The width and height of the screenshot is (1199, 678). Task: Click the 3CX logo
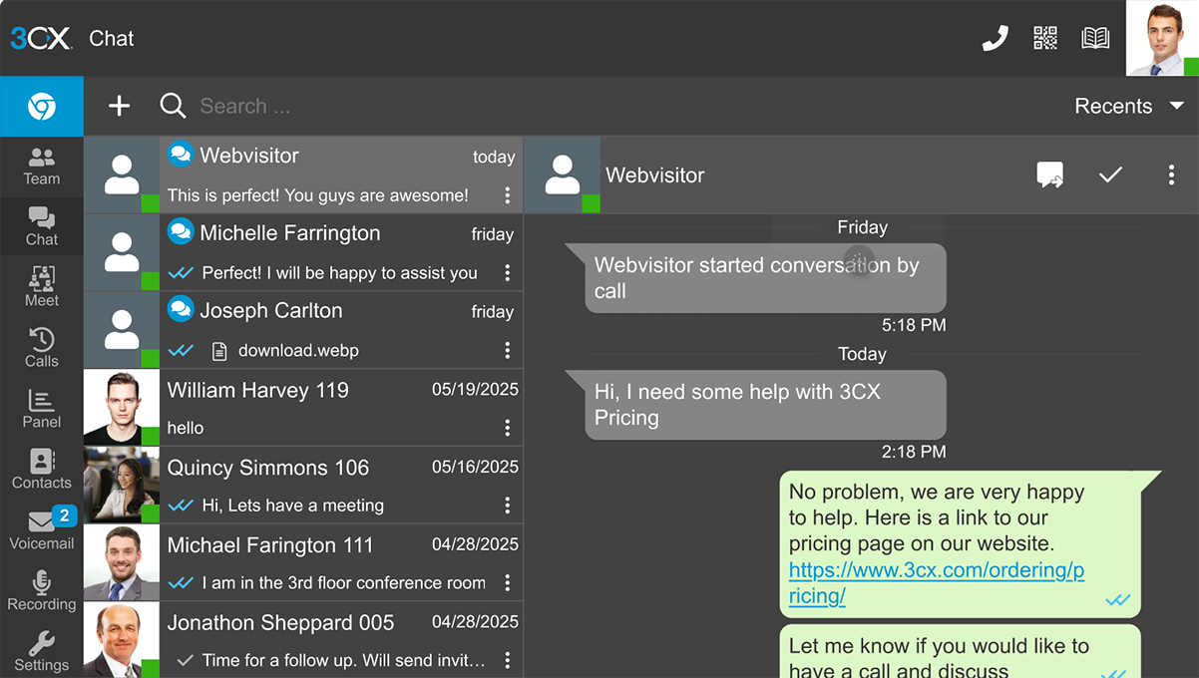41,39
